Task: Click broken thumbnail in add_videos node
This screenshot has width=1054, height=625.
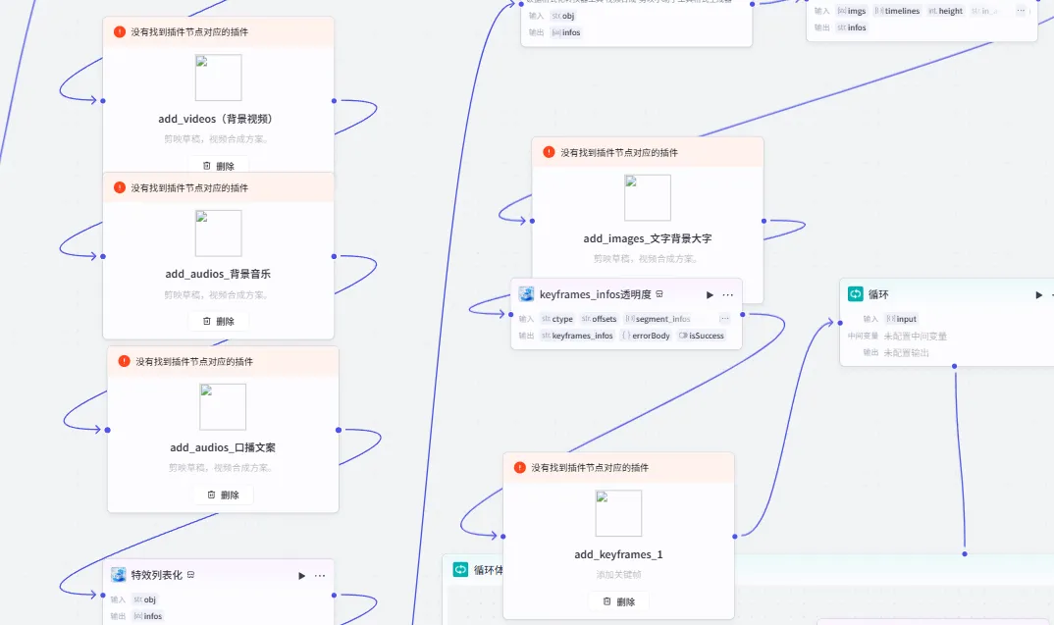Action: pyautogui.click(x=219, y=78)
